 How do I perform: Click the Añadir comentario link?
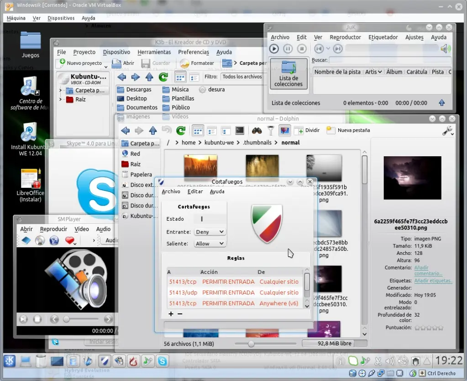[428, 270]
